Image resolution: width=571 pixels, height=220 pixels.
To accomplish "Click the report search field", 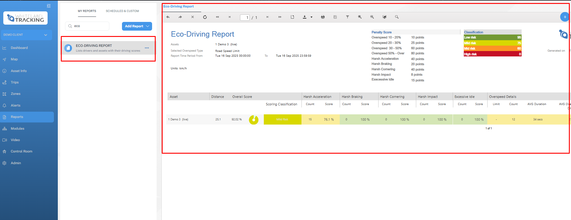I will point(89,26).
